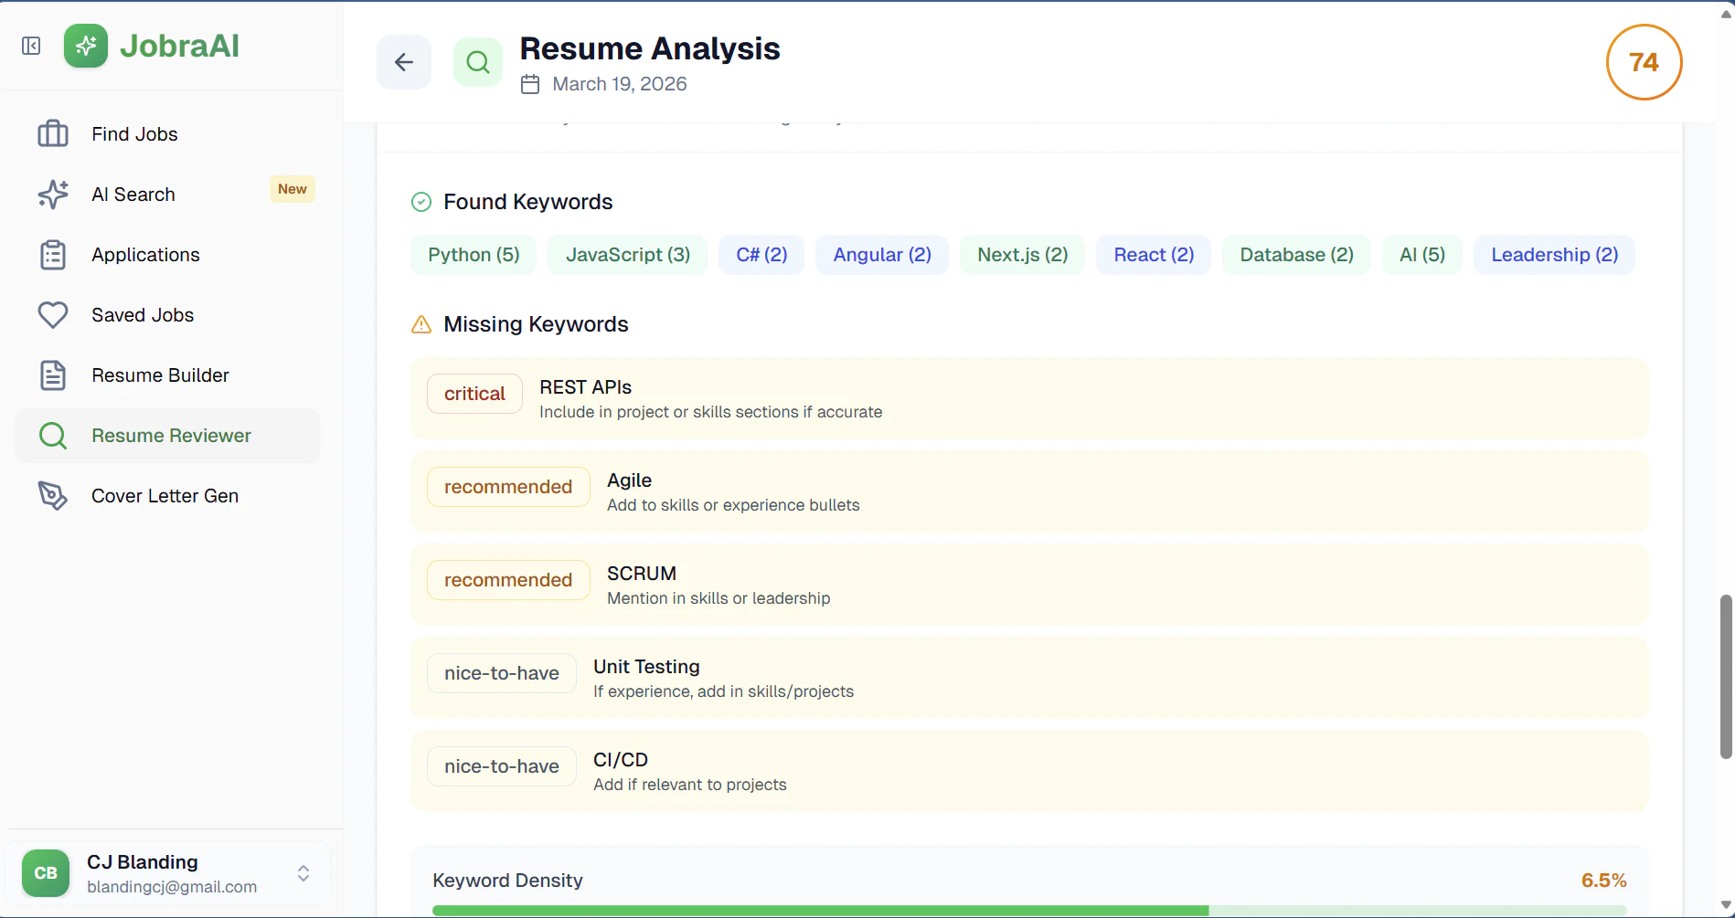Click the Missing Keywords heading
Screen dimensions: 1735x918
pos(536,324)
